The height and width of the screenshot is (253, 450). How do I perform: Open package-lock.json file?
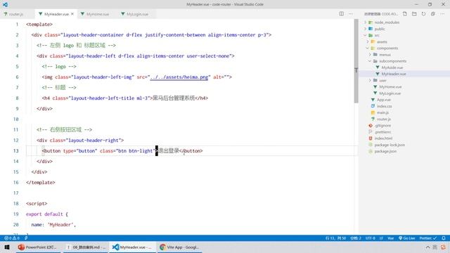[390, 145]
